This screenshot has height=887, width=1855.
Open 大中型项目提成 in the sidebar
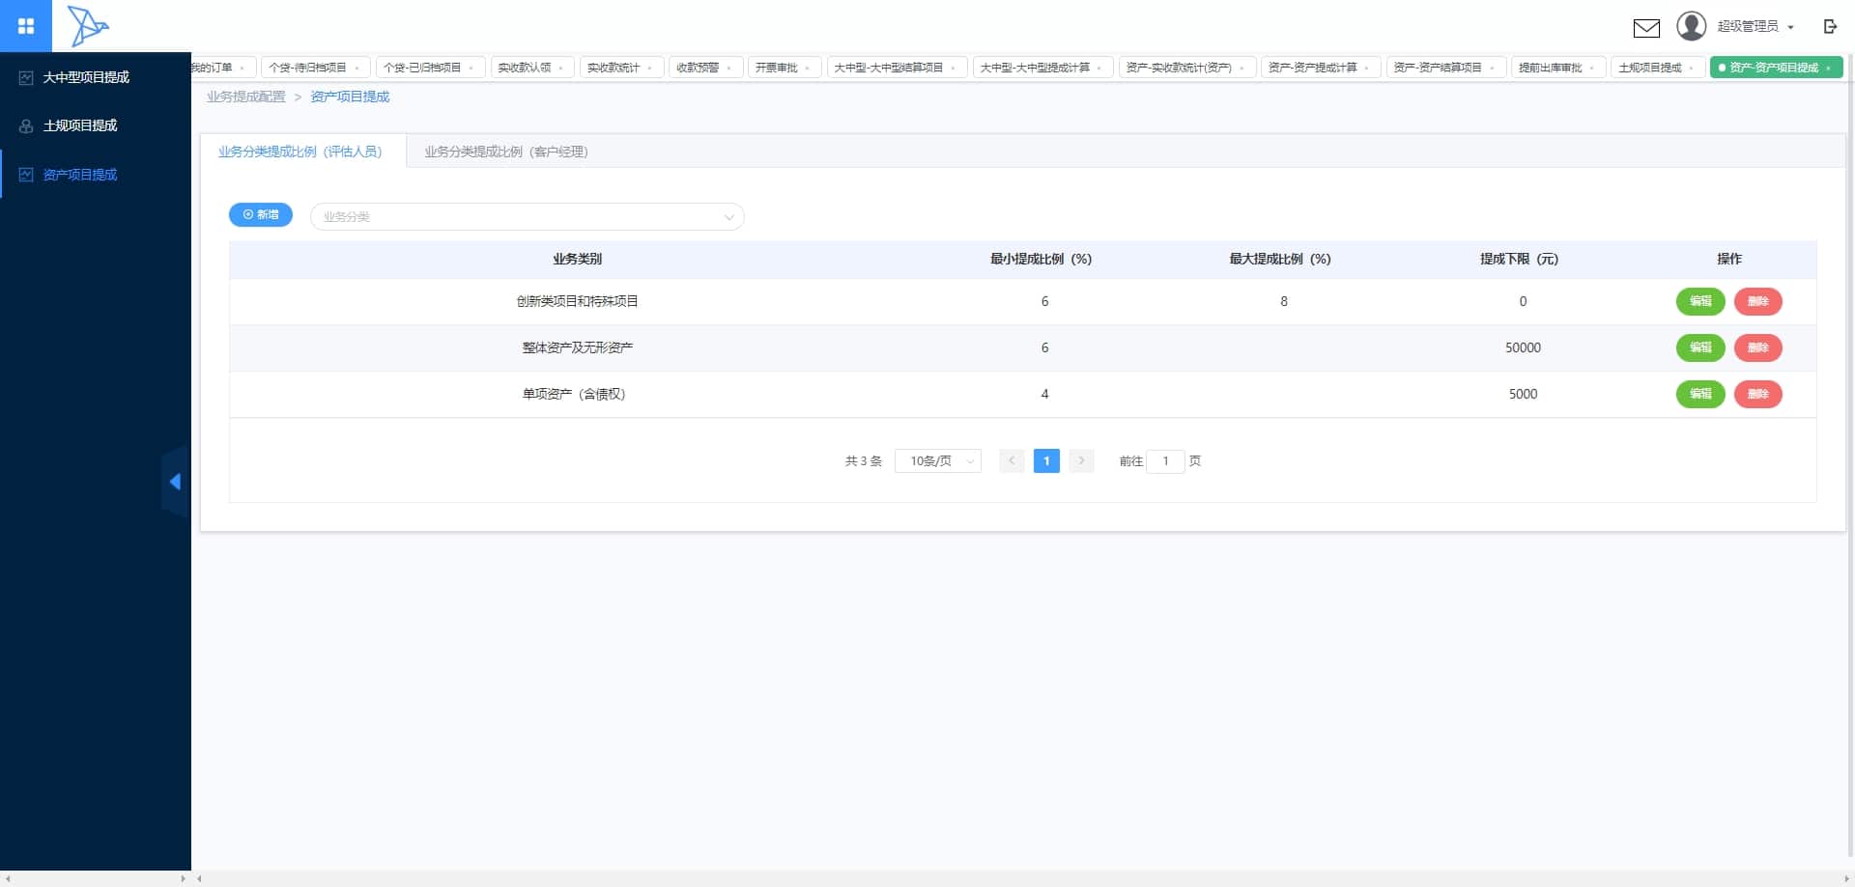[x=96, y=77]
